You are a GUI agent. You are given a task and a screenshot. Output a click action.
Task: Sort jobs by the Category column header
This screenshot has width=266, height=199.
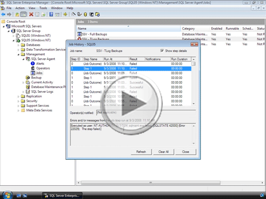(x=195, y=29)
